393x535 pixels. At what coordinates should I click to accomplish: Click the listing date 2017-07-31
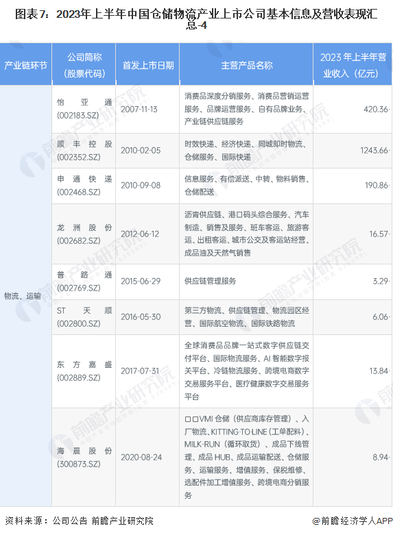140,371
